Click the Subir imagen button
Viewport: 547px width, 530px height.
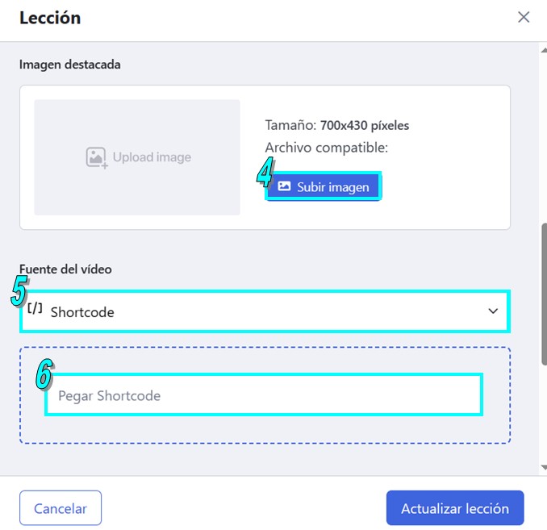coord(323,186)
